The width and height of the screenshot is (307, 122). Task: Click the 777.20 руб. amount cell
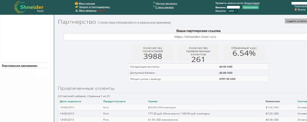[179, 113]
